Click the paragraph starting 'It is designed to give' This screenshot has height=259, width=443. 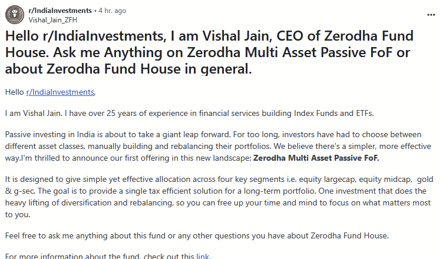click(219, 197)
